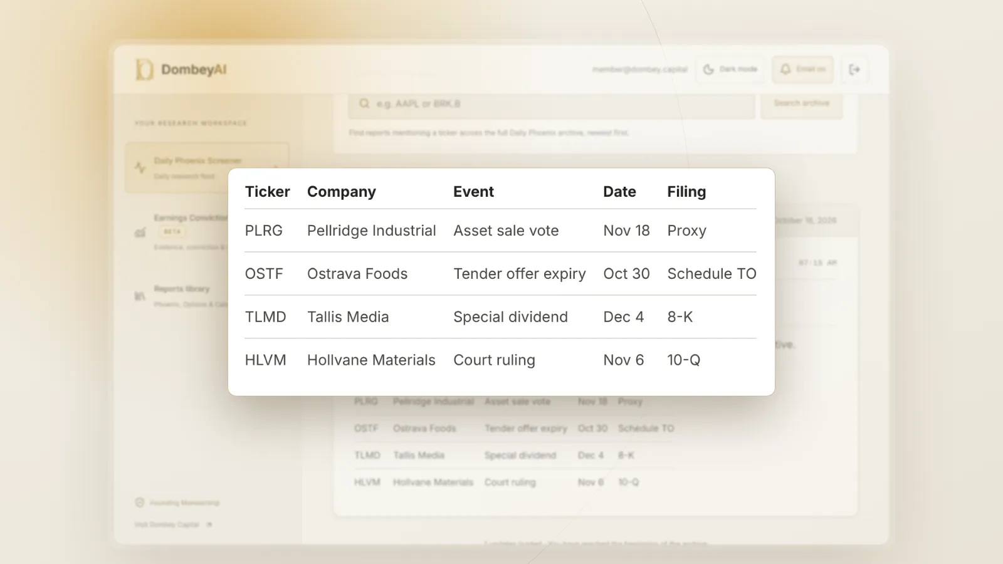Click the Search archive button
The height and width of the screenshot is (564, 1003).
801,103
